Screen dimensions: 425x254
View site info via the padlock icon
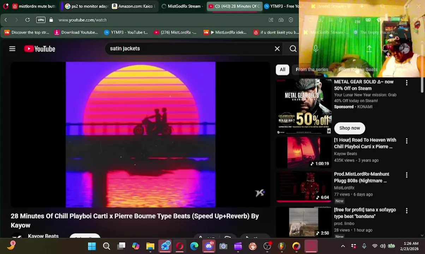[51, 20]
